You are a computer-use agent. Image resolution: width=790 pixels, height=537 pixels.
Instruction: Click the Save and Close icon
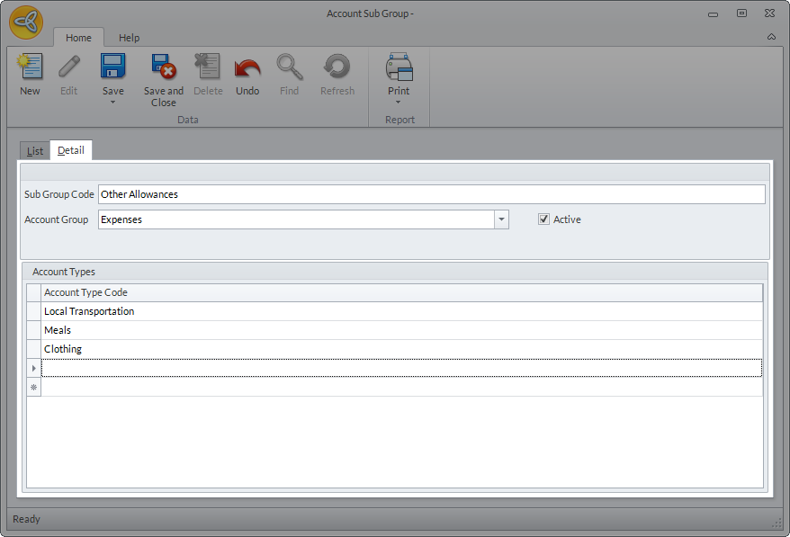[163, 67]
